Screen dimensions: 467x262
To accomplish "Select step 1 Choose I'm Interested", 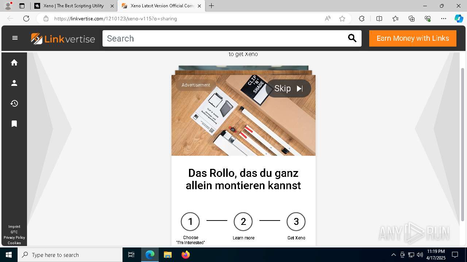I will [190, 229].
